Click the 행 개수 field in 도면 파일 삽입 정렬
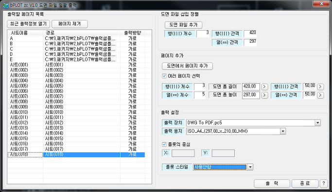The width and height of the screenshot is (332, 192). click(203, 34)
